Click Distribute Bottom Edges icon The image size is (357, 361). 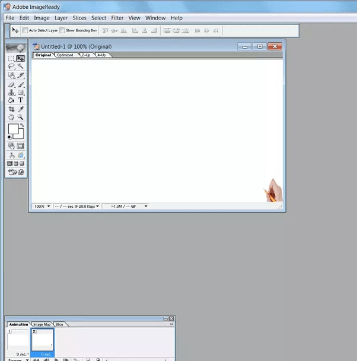coord(186,31)
